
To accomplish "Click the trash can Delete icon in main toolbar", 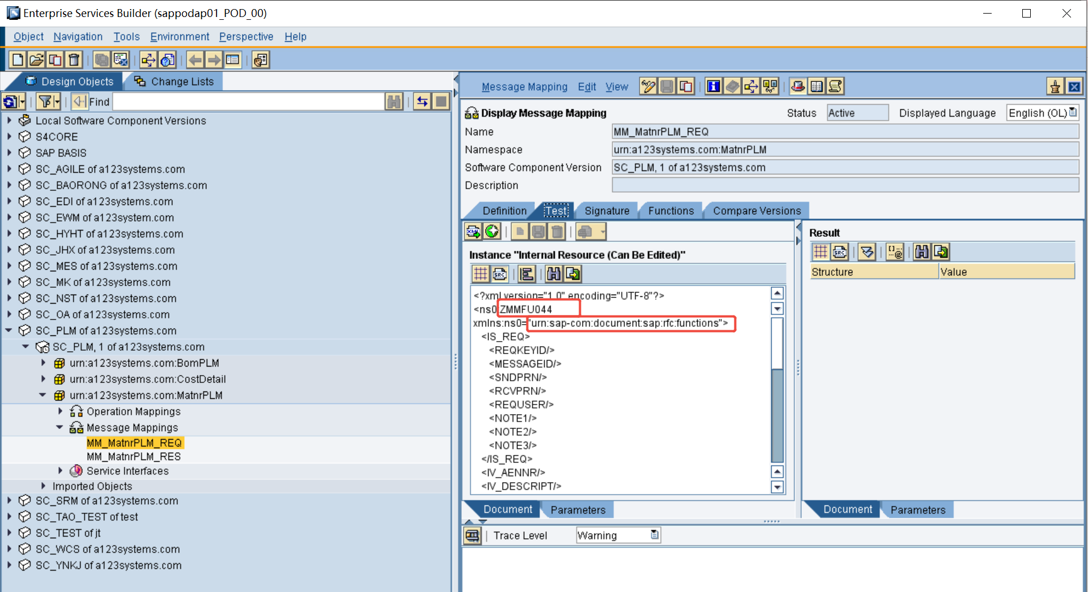I will [74, 59].
